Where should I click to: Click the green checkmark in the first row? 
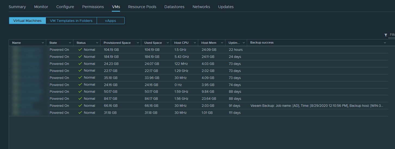pyautogui.click(x=80, y=50)
